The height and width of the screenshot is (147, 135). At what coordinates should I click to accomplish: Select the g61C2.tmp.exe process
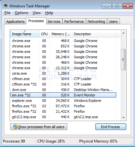(x=63, y=117)
